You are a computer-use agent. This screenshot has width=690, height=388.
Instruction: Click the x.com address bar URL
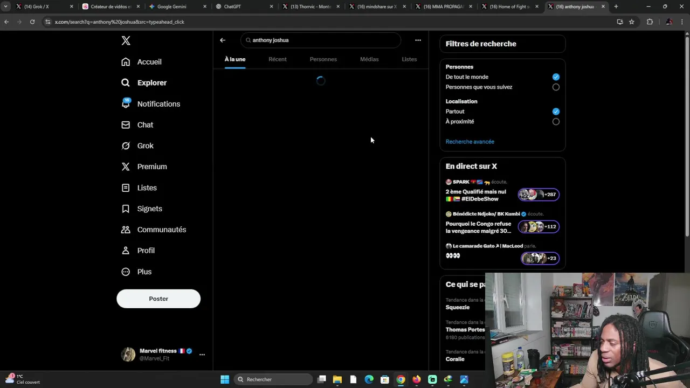(120, 22)
